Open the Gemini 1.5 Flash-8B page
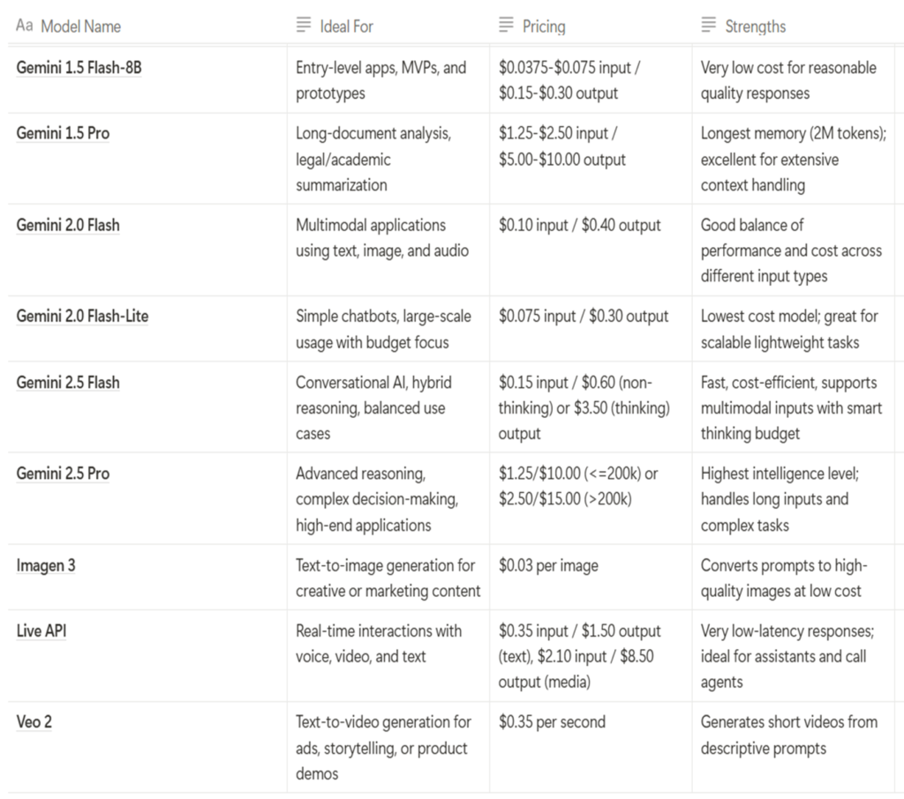 point(79,67)
